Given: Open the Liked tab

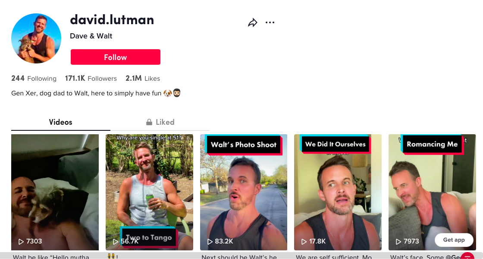Looking at the screenshot, I should pyautogui.click(x=160, y=122).
